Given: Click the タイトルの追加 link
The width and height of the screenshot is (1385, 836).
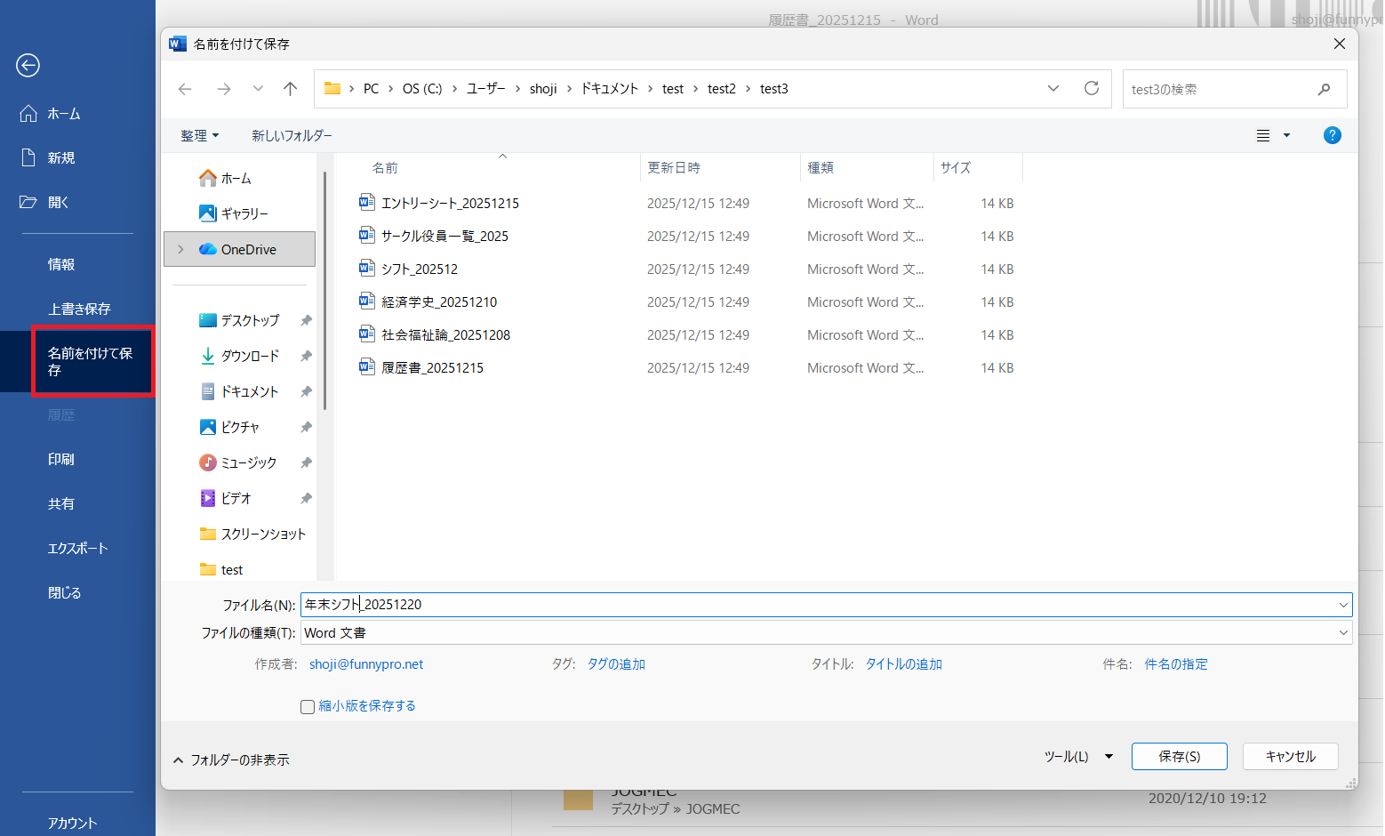Looking at the screenshot, I should [904, 664].
